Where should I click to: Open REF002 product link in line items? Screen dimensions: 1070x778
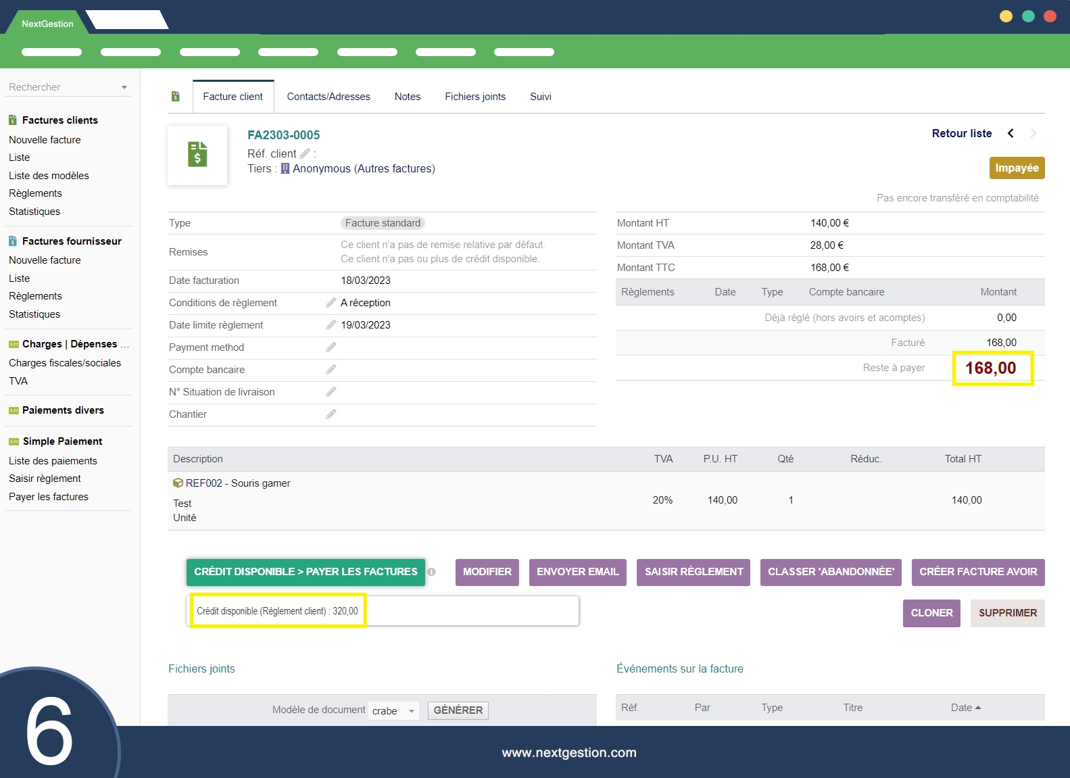tap(203, 483)
